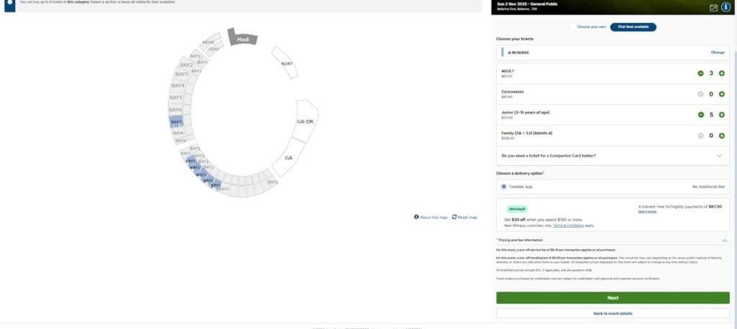The height and width of the screenshot is (329, 737).
Task: Open the event information icon
Action: [725, 7]
